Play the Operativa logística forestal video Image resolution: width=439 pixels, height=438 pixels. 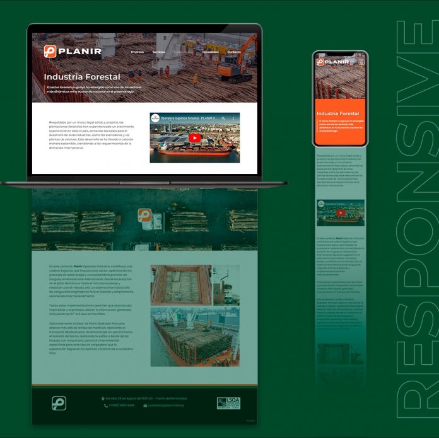coord(194,137)
